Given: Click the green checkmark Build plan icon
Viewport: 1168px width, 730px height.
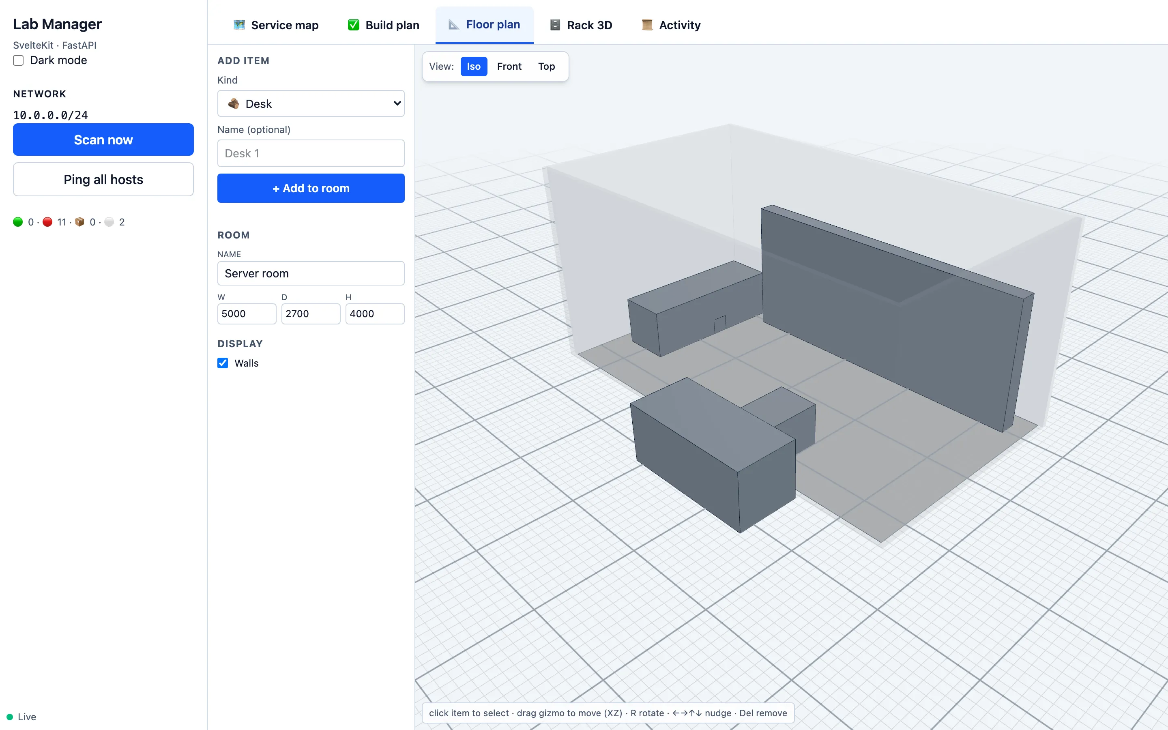Looking at the screenshot, I should click(x=353, y=25).
